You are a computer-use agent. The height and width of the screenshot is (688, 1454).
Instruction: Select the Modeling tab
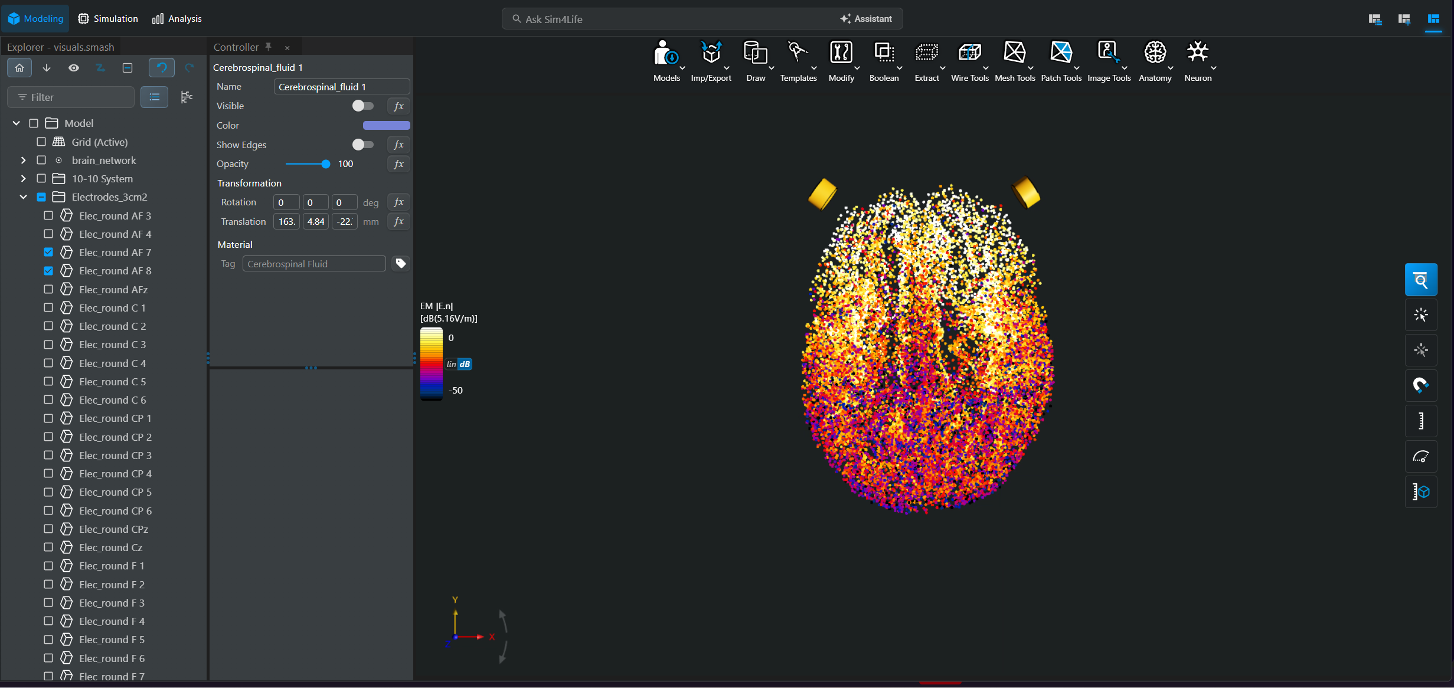pyautogui.click(x=36, y=19)
